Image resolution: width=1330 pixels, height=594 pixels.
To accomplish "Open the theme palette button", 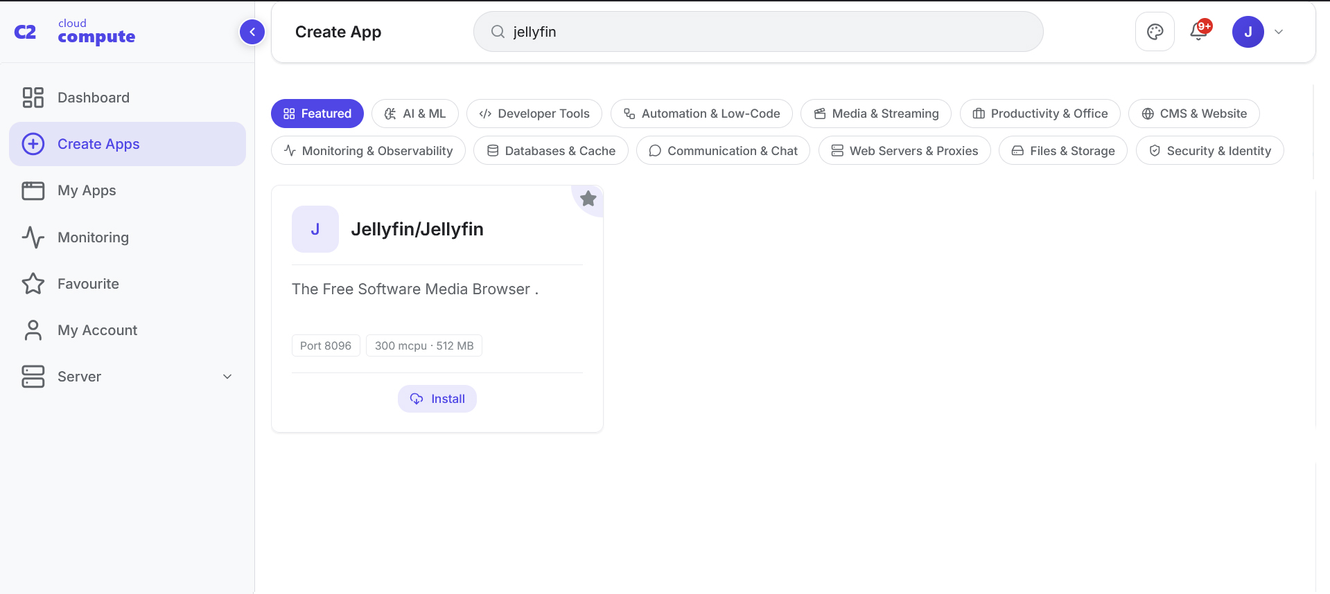I will (x=1155, y=32).
